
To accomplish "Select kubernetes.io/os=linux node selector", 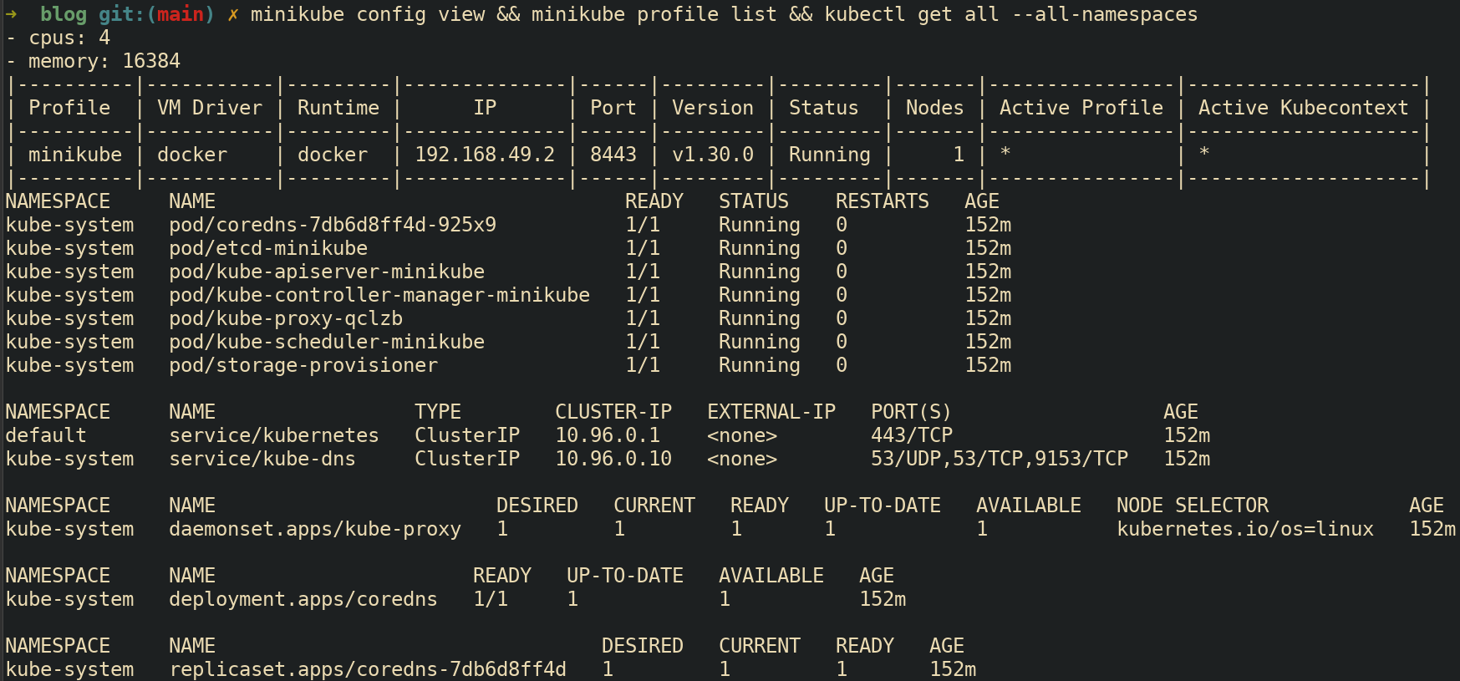I will point(1245,529).
